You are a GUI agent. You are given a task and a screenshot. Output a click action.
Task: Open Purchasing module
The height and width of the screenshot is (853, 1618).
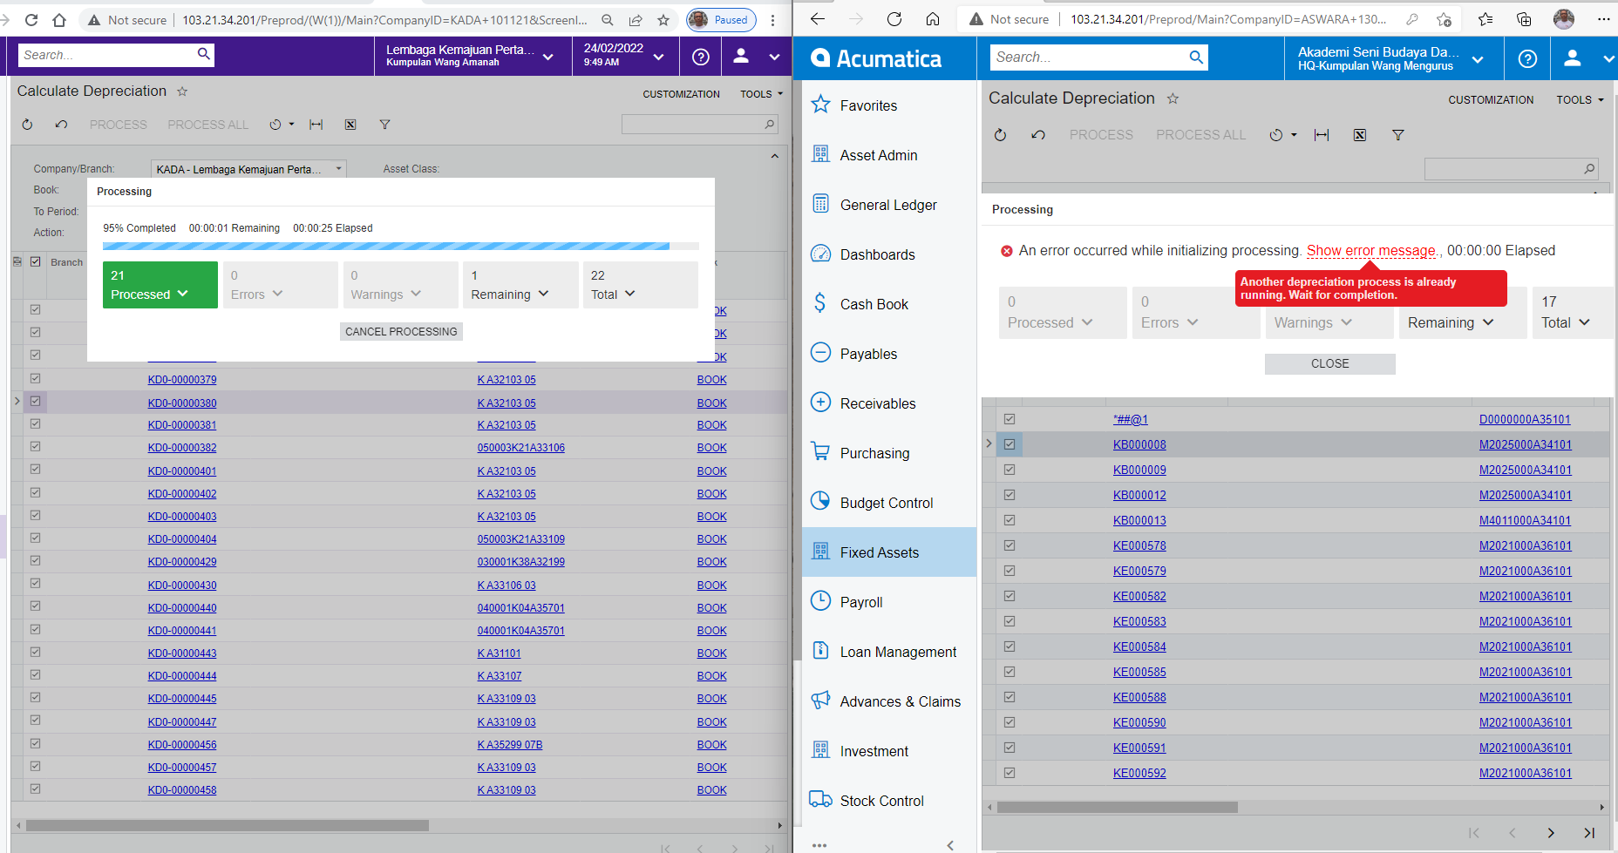888,453
